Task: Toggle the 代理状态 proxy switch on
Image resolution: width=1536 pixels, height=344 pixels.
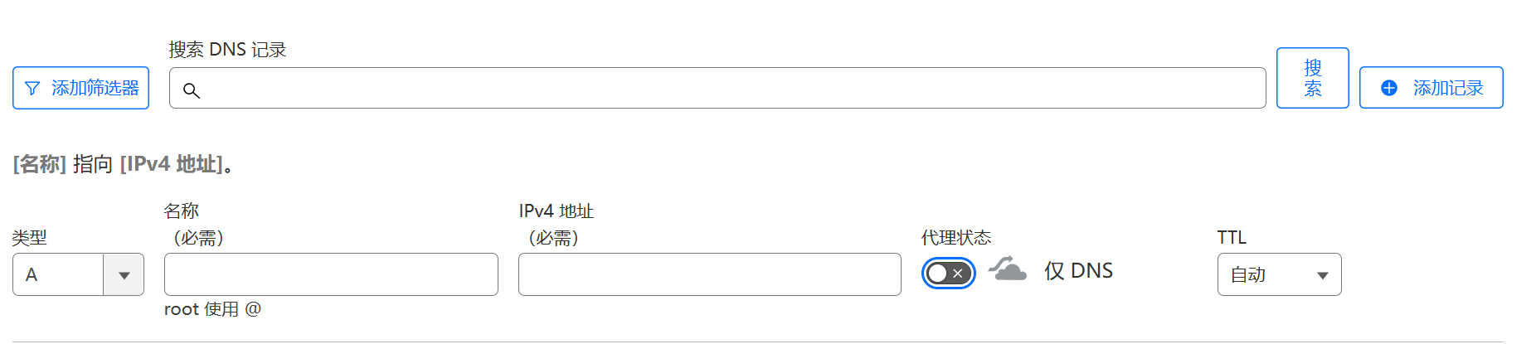Action: [948, 274]
